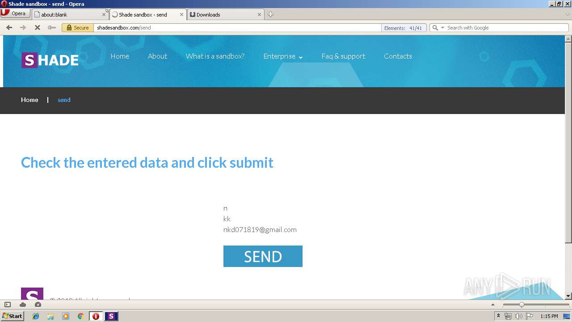Show hidden system tray icons
572x322 pixels.
click(x=498, y=316)
